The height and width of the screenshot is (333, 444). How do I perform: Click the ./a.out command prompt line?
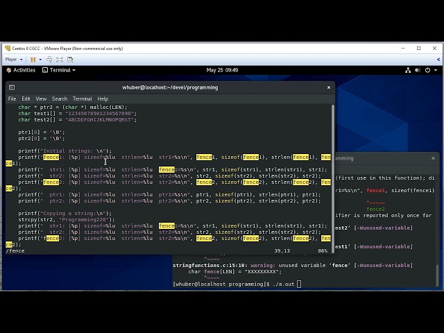coord(237,284)
